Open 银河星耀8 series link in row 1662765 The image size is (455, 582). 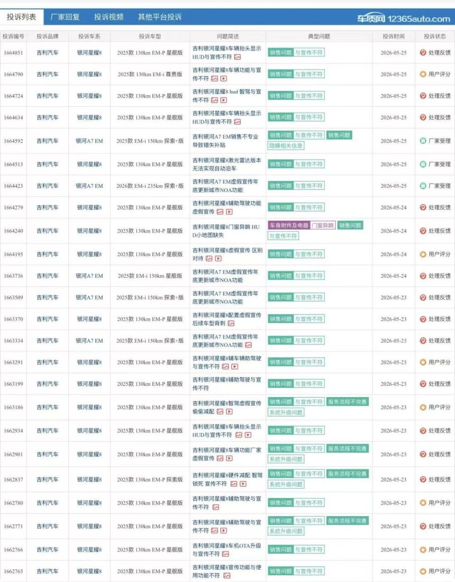tap(90, 572)
